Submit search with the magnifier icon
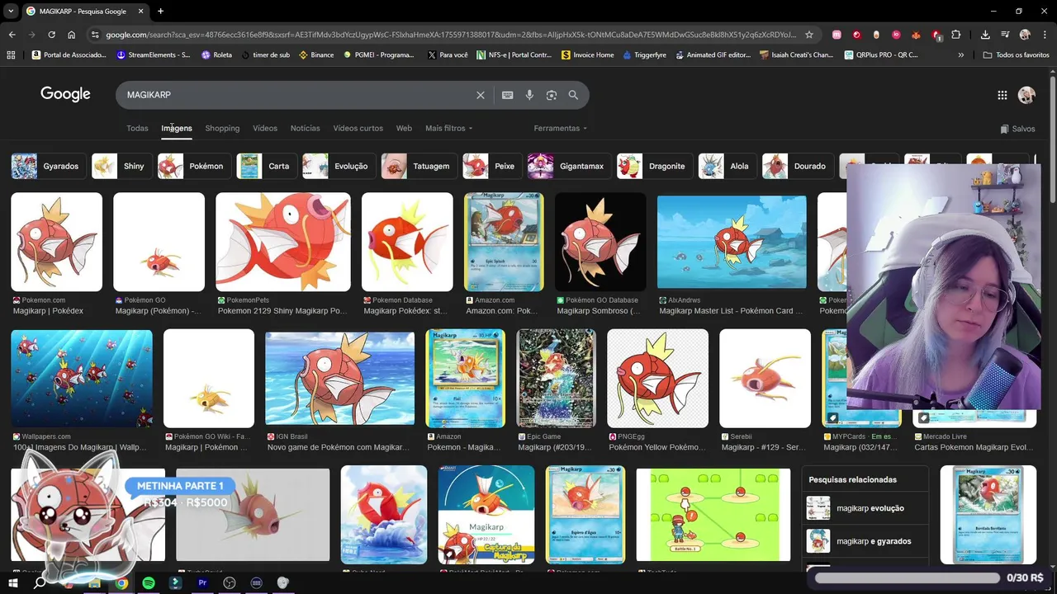This screenshot has width=1057, height=594. pos(573,95)
